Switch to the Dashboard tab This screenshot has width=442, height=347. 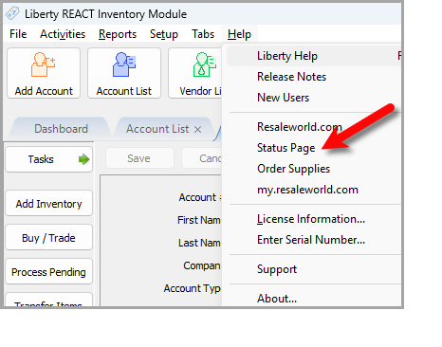click(x=61, y=129)
